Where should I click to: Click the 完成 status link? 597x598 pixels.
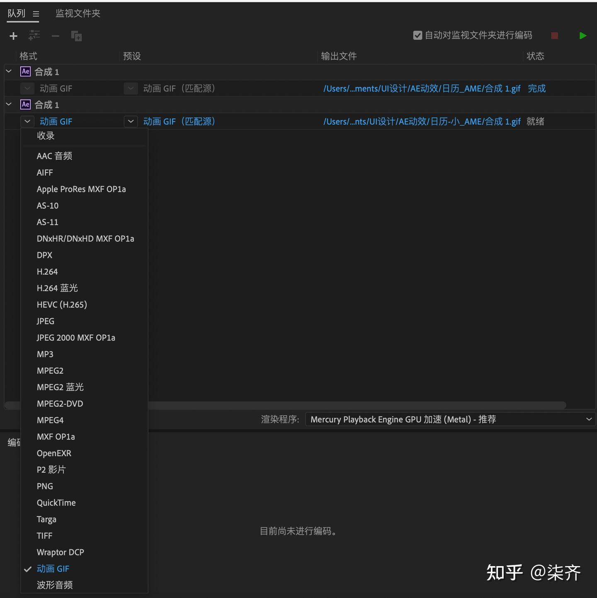point(537,88)
